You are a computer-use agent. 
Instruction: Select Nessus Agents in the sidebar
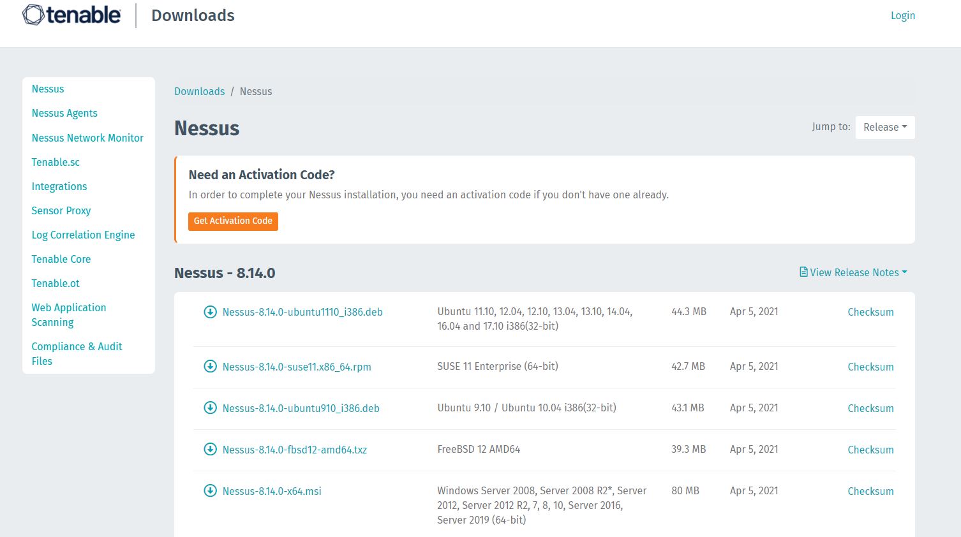click(64, 114)
